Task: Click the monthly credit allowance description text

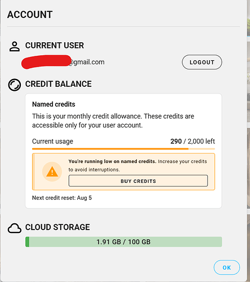Action: point(113,121)
